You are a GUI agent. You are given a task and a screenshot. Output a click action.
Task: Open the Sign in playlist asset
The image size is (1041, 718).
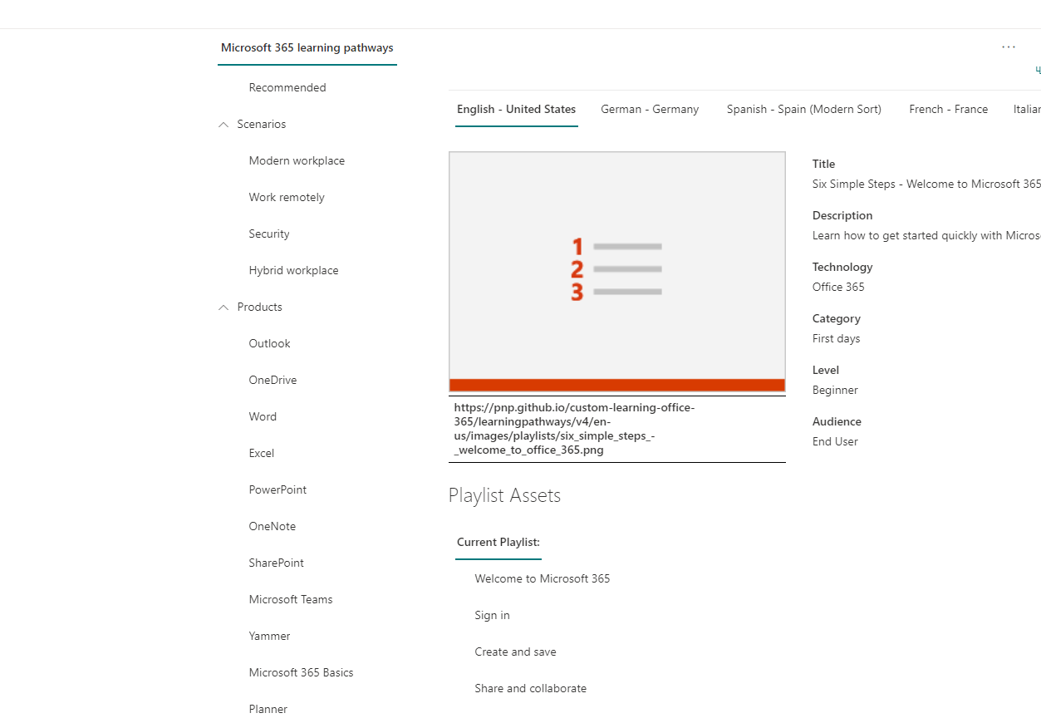(x=492, y=615)
